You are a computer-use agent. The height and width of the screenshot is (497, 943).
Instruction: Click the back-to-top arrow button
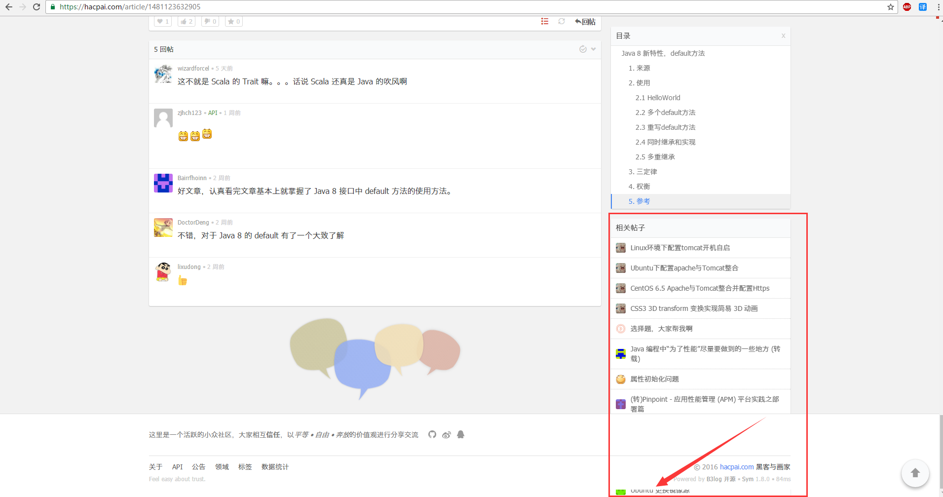tap(915, 473)
